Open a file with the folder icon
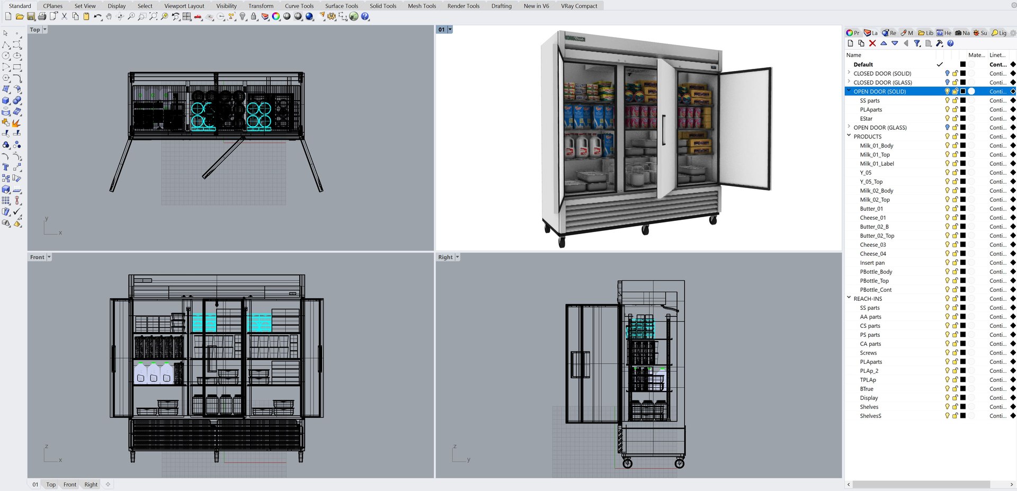1017x491 pixels. pos(20,16)
